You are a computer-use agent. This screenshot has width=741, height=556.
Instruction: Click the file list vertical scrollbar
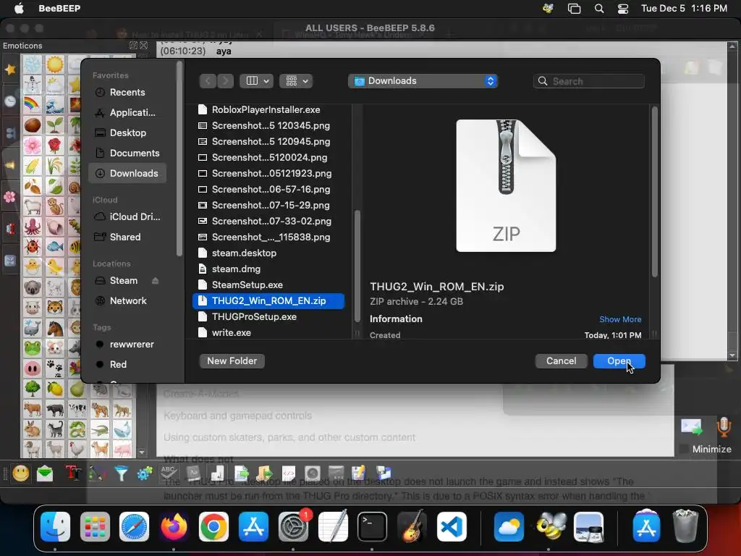357,266
